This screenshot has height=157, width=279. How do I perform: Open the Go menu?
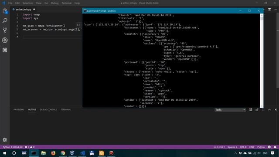pyautogui.click(x=46, y=3)
